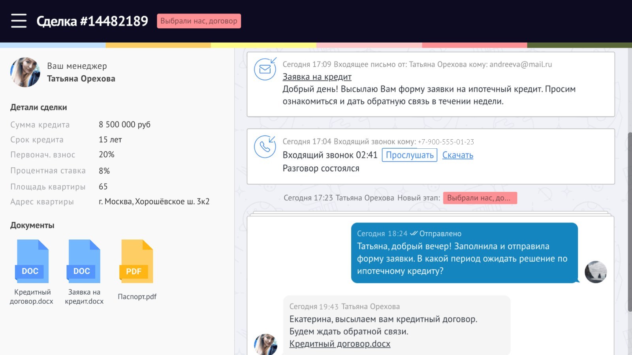
Task: Click the down payment value 20%
Action: [106, 155]
